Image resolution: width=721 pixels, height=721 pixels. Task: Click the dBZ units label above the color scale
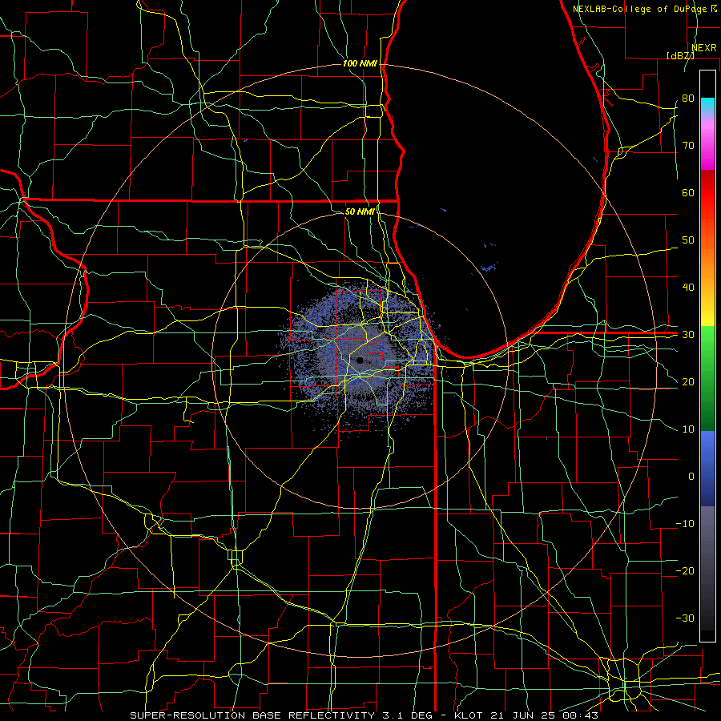tap(680, 55)
